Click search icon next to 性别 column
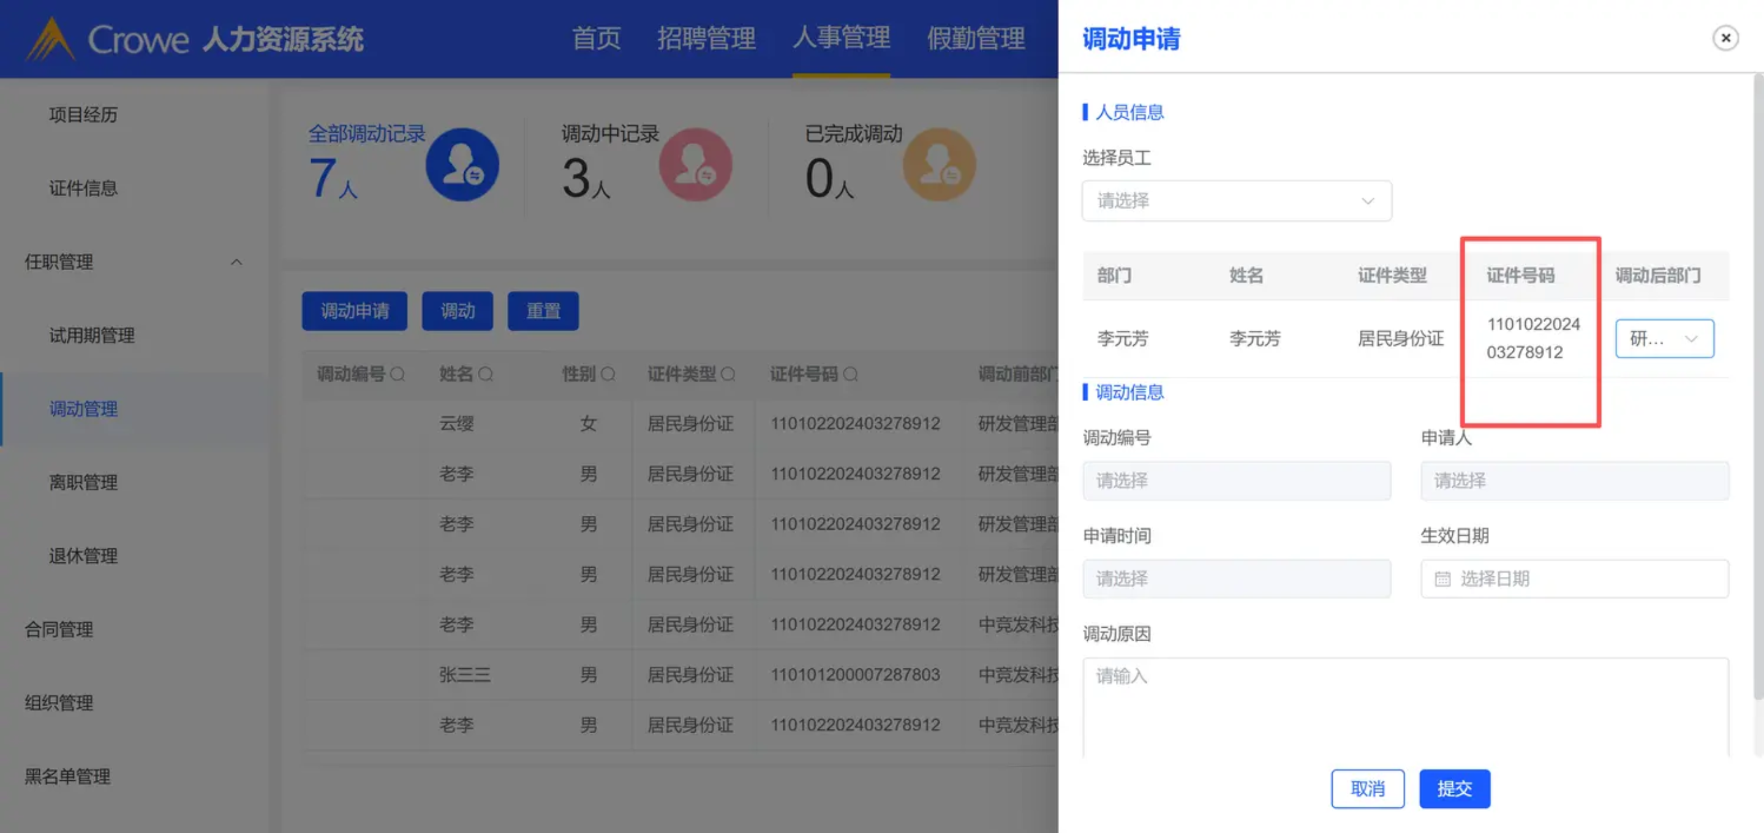The width and height of the screenshot is (1764, 833). (x=608, y=374)
